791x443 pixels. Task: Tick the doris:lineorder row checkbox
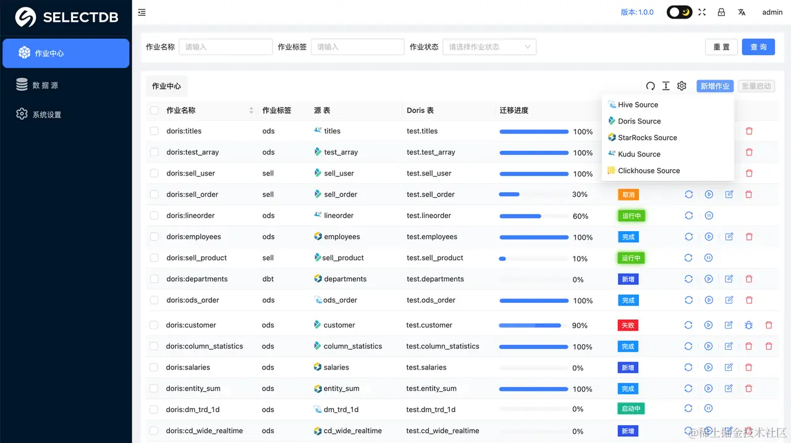[154, 216]
